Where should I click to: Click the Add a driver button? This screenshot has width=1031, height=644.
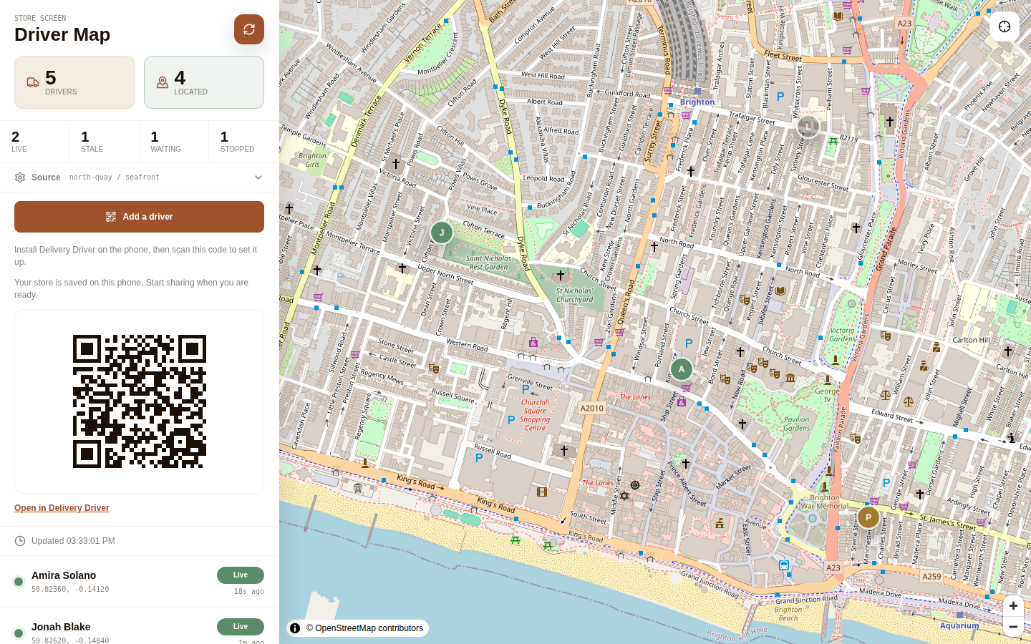coord(139,217)
